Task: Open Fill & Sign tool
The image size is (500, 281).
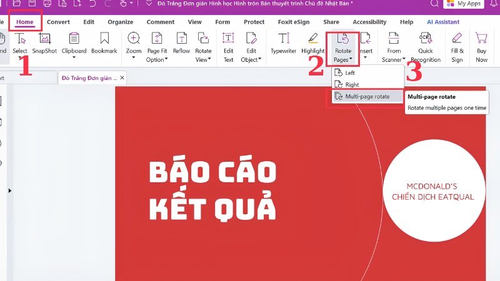Action: pyautogui.click(x=457, y=47)
